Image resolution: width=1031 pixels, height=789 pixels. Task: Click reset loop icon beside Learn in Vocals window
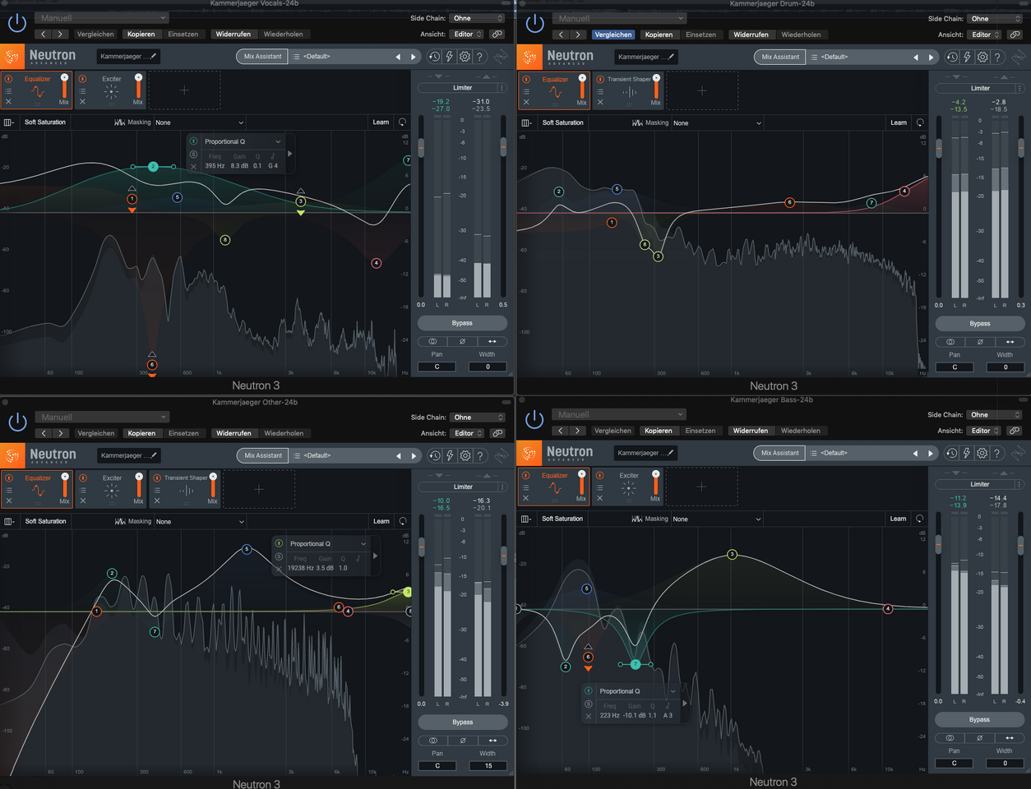click(x=402, y=122)
